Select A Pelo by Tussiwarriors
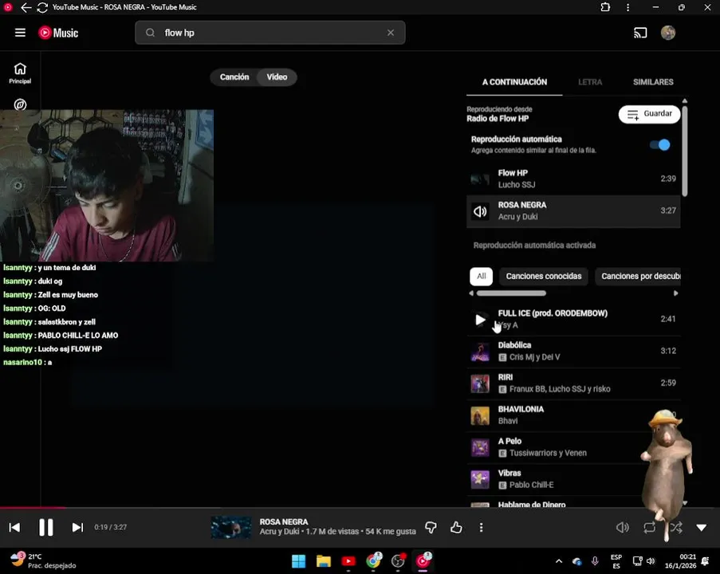This screenshot has height=574, width=720. click(x=573, y=447)
